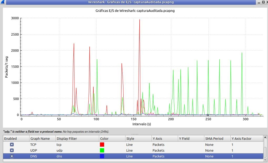Click the graph point marker at 249 seconds

tap(208, 115)
